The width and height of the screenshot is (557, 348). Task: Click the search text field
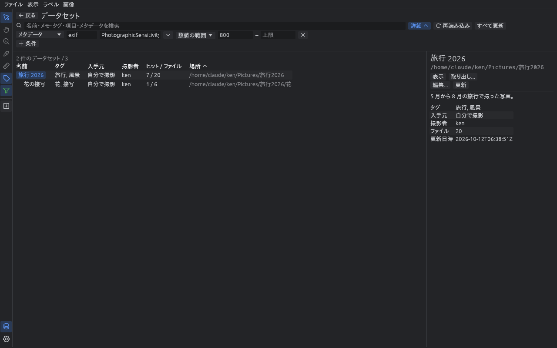[x=215, y=26]
